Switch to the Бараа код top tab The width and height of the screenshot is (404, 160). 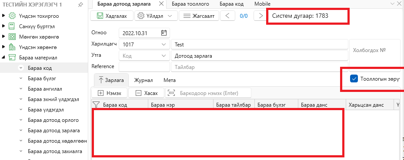(x=231, y=4)
